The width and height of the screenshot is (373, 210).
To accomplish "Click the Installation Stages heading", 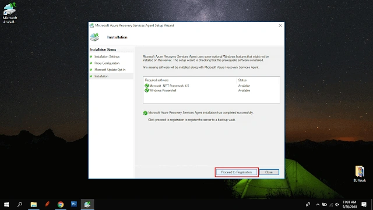I will pos(103,49).
